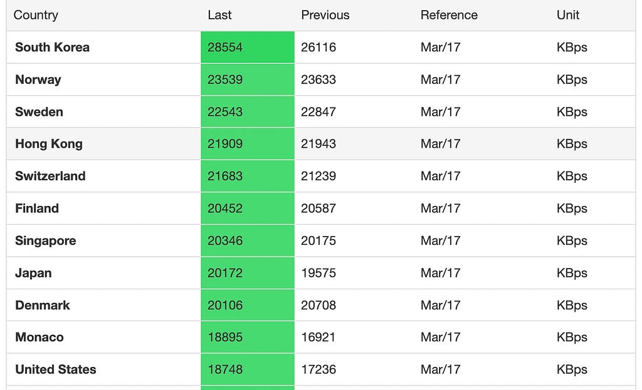
Task: Open the South Korea country link
Action: tap(53, 48)
